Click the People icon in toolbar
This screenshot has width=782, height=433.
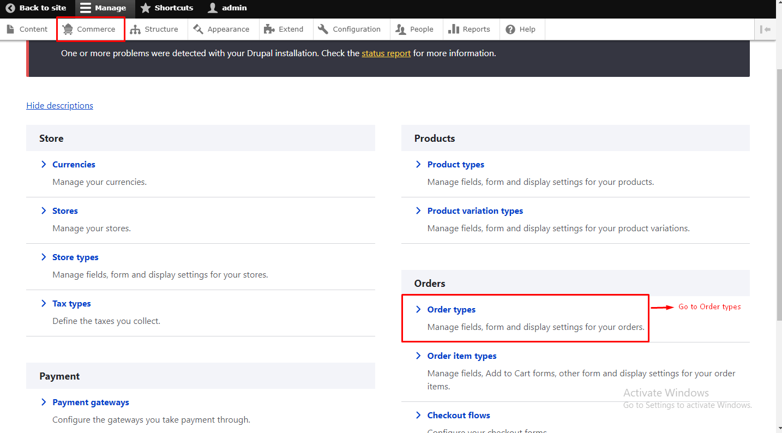pyautogui.click(x=401, y=29)
